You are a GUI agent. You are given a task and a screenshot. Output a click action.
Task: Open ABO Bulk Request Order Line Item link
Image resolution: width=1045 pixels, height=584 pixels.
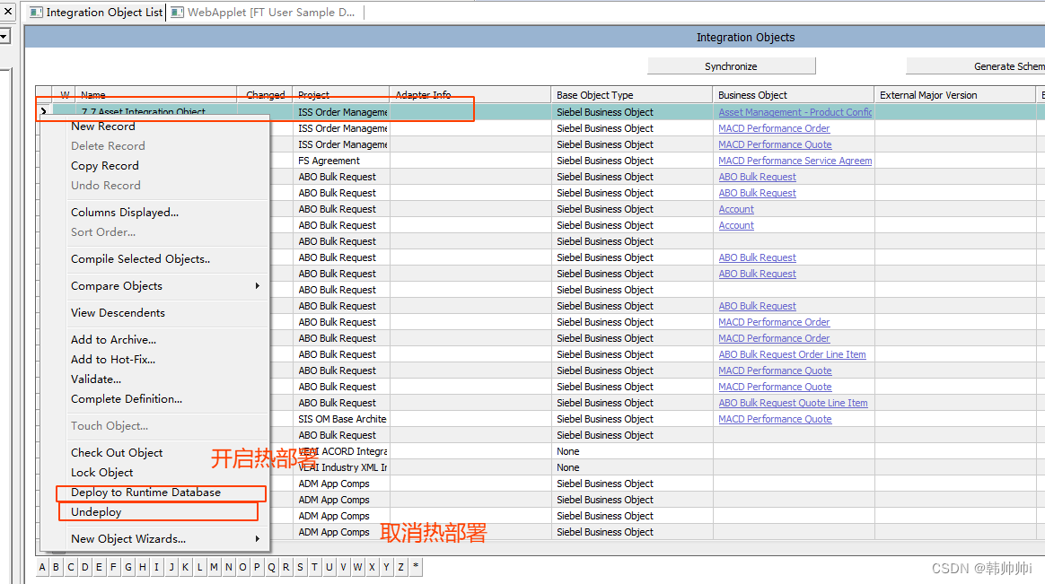pyautogui.click(x=792, y=354)
